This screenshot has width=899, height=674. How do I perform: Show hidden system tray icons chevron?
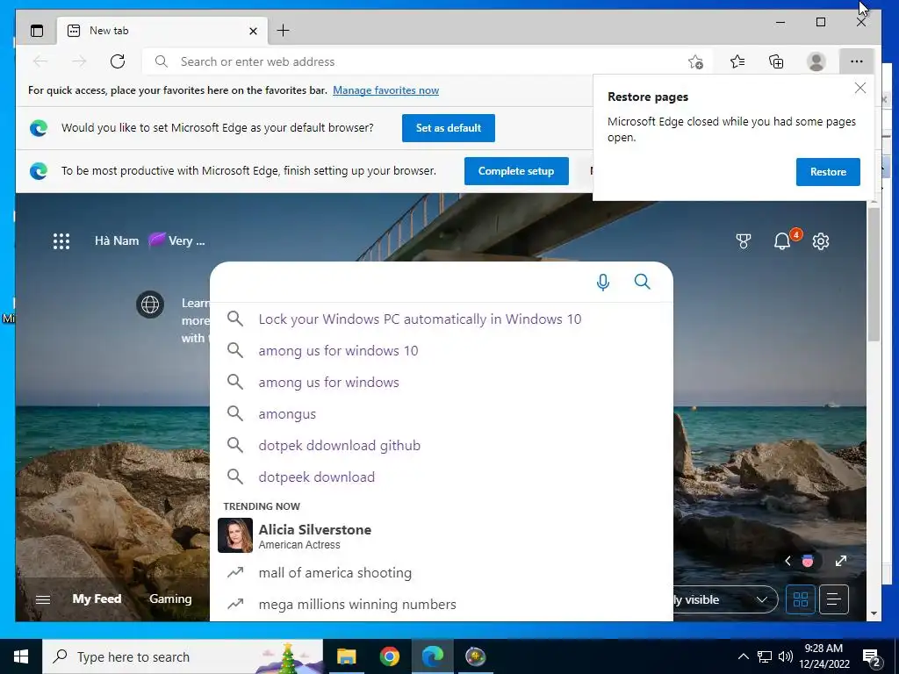(x=743, y=656)
